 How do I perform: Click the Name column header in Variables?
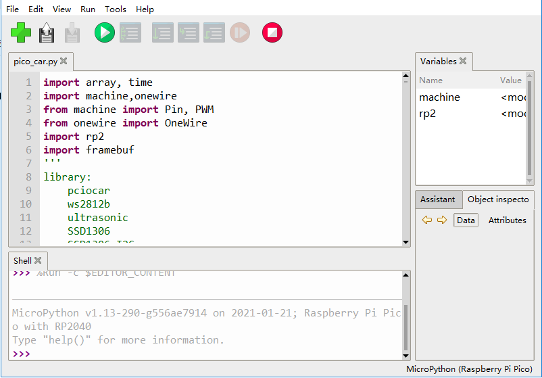(x=430, y=80)
